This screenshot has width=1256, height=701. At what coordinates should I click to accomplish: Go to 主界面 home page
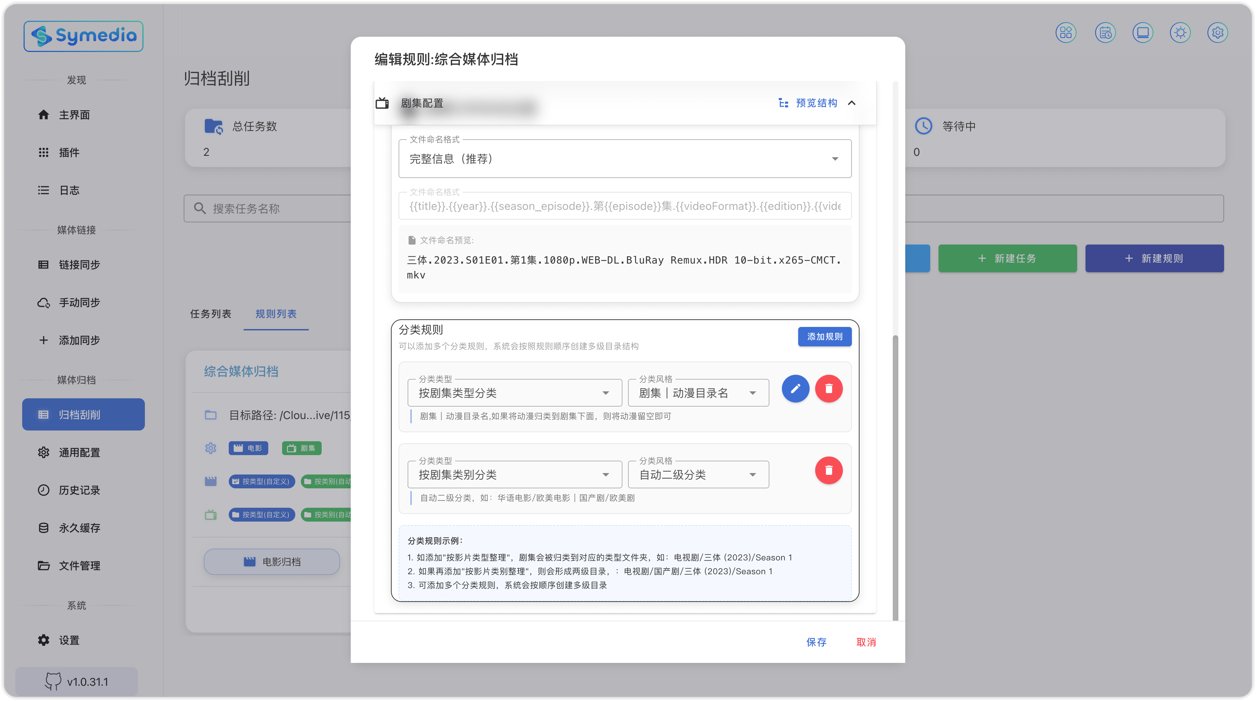click(84, 115)
